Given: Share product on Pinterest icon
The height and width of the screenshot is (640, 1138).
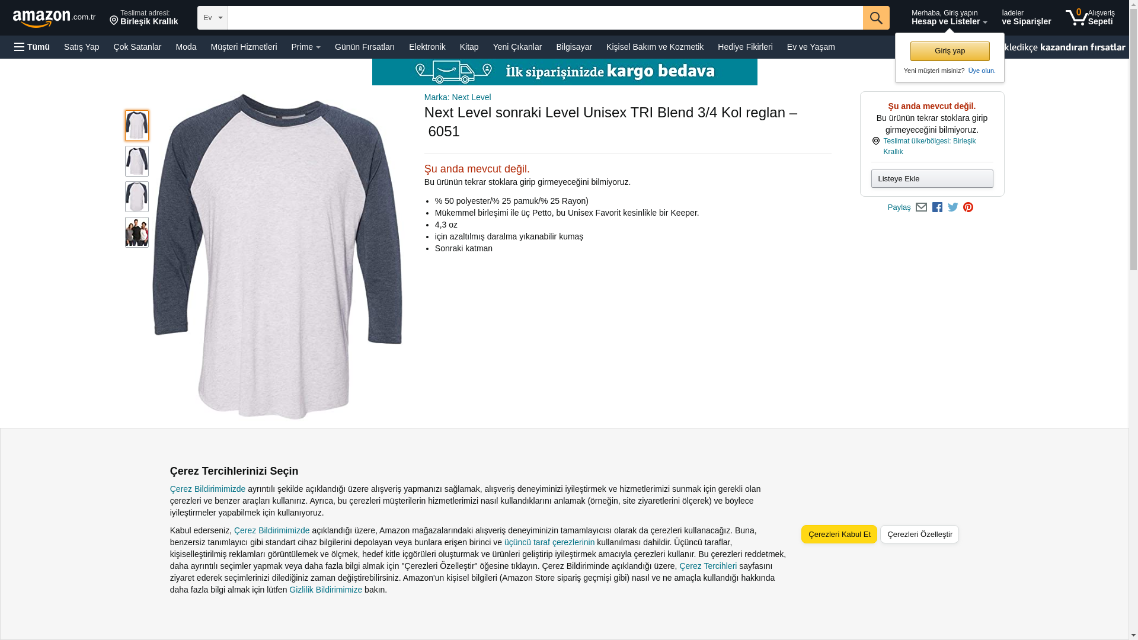Looking at the screenshot, I should 968,207.
